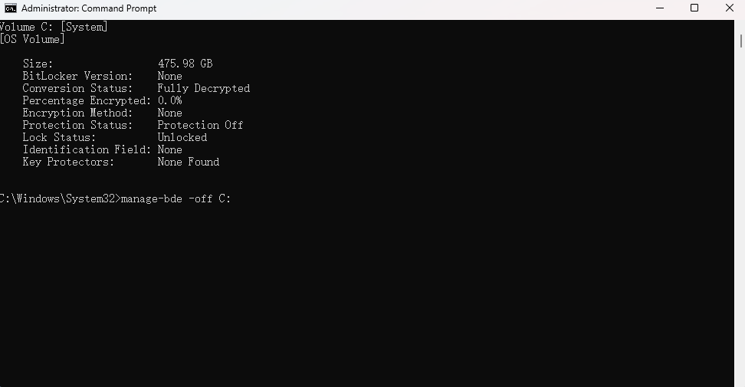The width and height of the screenshot is (745, 387).
Task: Click the 'Identification Field:' label
Action: tap(87, 149)
